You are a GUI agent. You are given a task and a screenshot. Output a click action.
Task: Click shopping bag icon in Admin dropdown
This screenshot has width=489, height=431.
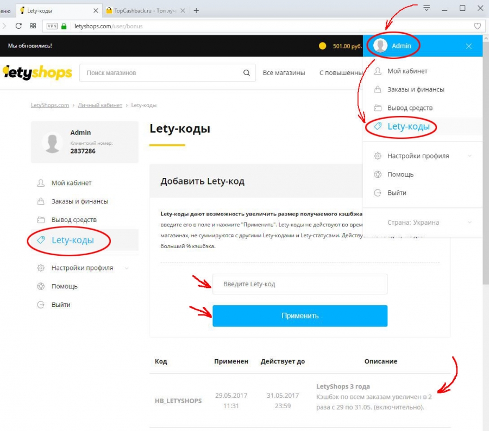pyautogui.click(x=378, y=89)
